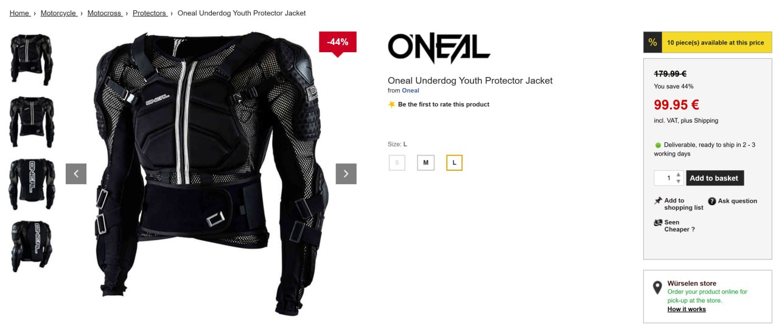
Task: Navigate to the Motocross breadcrumb
Action: 105,13
